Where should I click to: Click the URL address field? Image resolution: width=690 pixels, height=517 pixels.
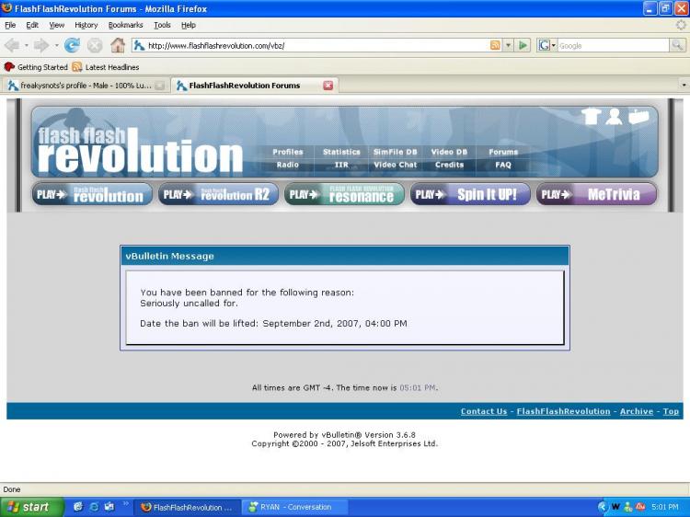click(x=316, y=45)
